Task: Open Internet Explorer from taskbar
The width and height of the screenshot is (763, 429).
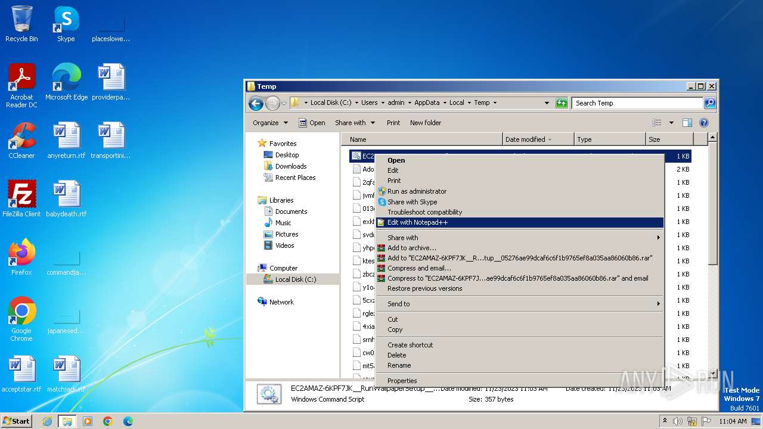Action: [x=47, y=421]
